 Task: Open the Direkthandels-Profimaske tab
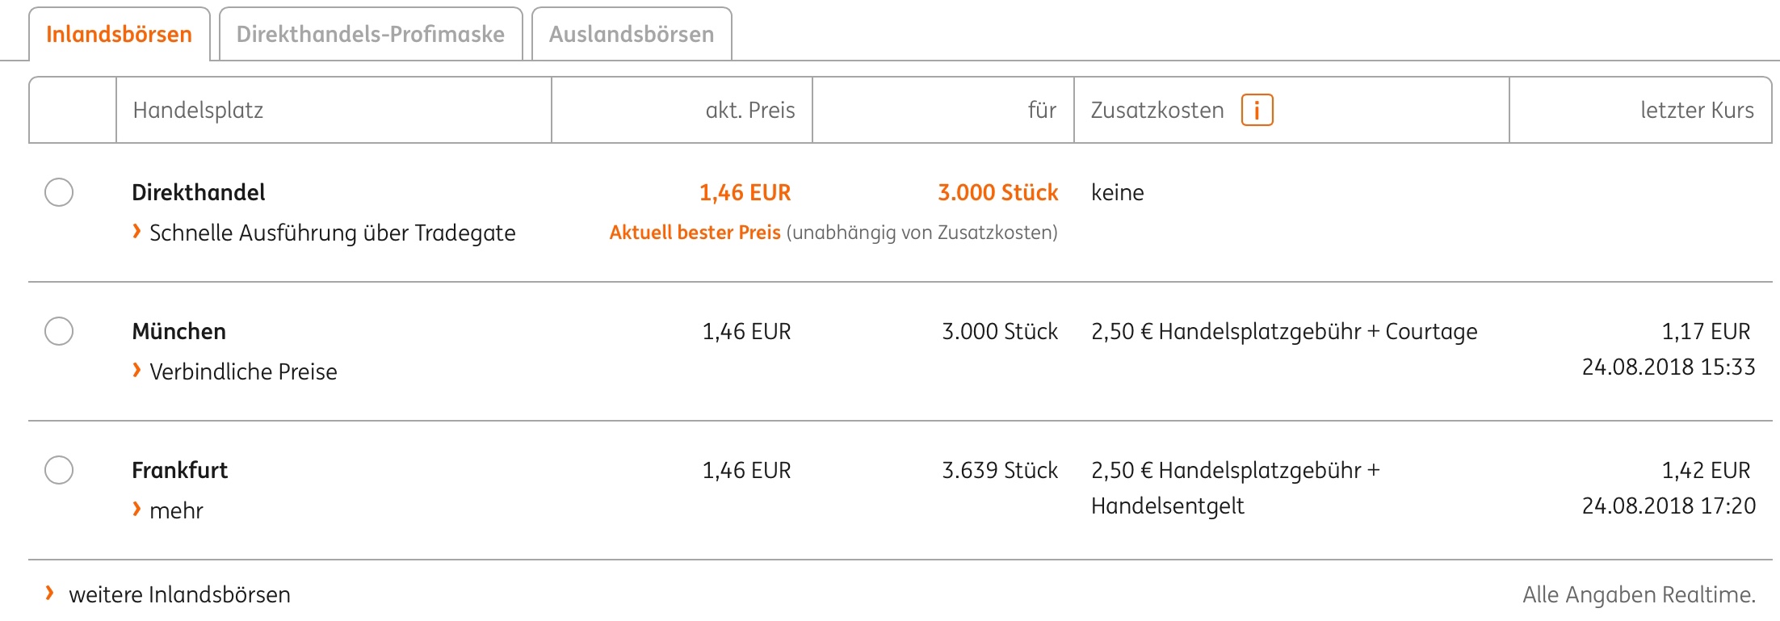pyautogui.click(x=370, y=34)
